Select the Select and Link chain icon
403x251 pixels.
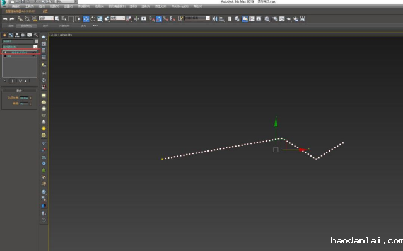coord(20,19)
